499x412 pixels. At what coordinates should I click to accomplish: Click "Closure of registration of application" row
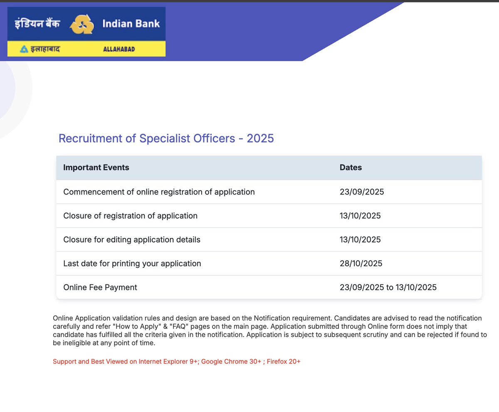(x=269, y=216)
